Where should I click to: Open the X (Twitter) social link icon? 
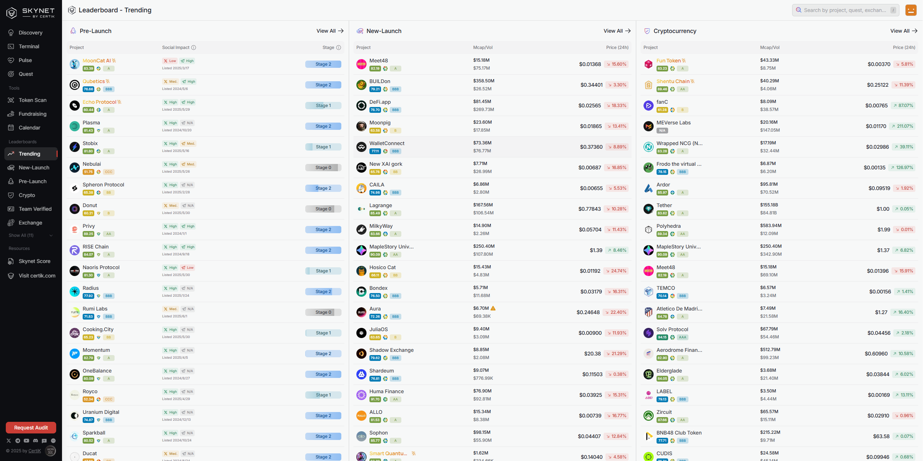(x=9, y=441)
